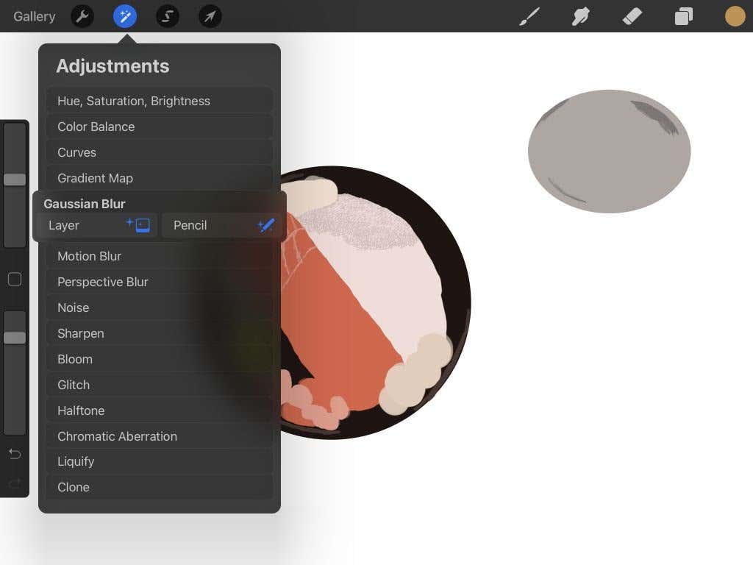
Task: Open the Selection tool
Action: pos(168,16)
